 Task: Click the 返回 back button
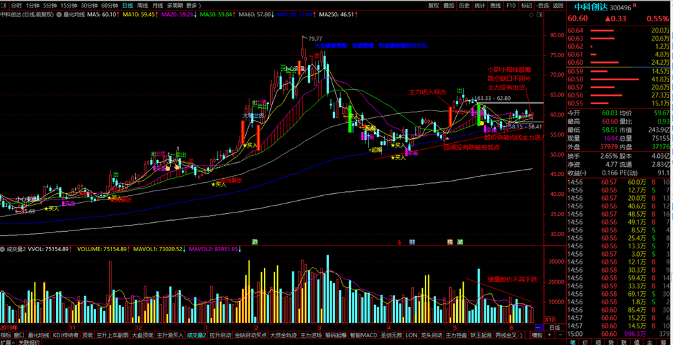coord(558,6)
